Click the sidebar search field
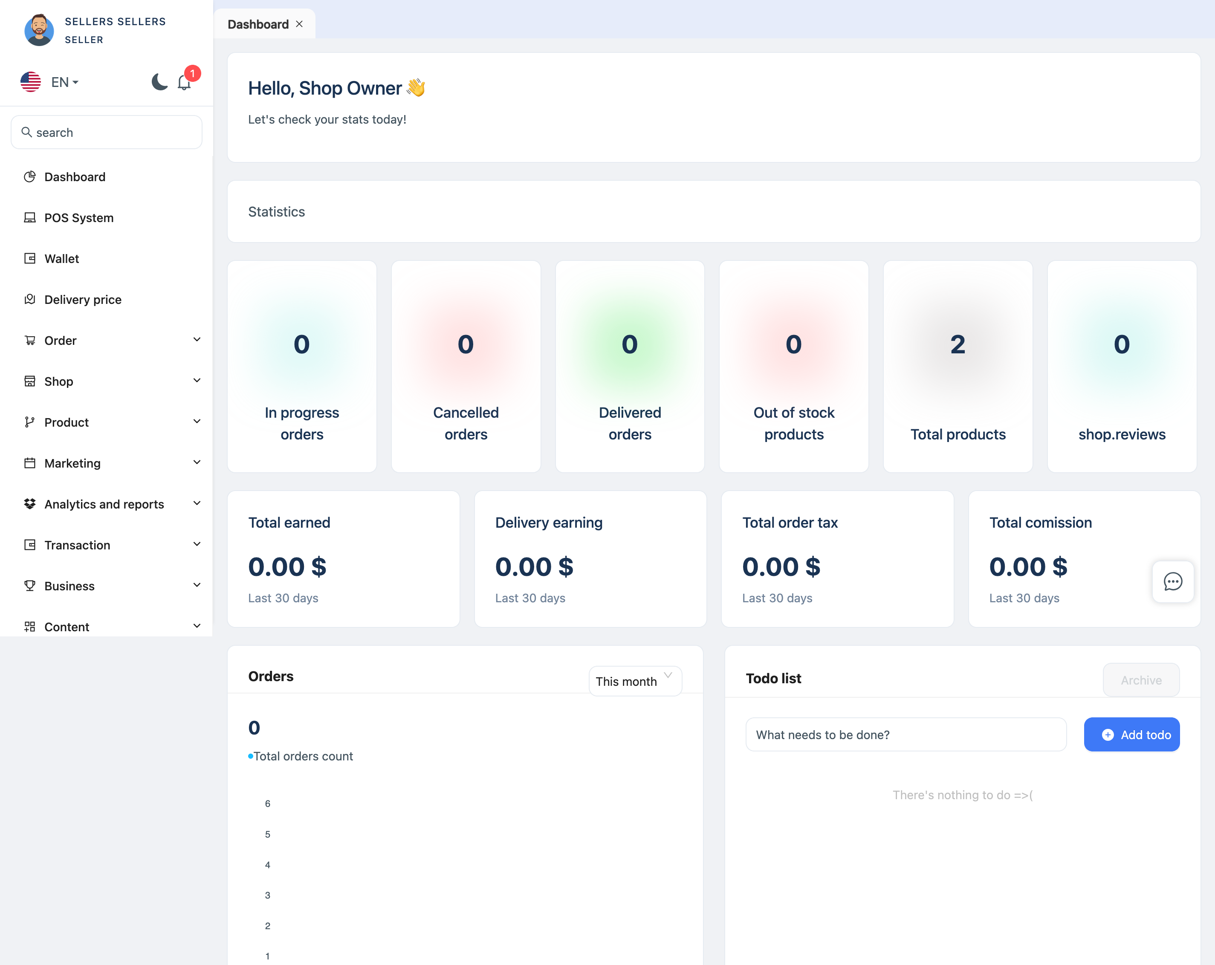 coord(107,133)
